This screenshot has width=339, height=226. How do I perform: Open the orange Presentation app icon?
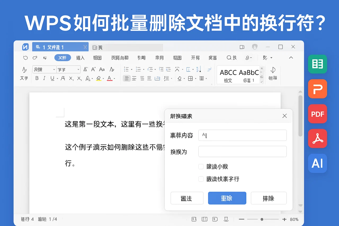(x=317, y=89)
